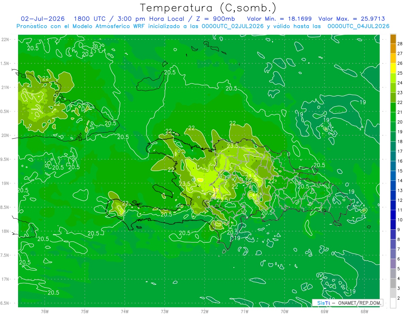The width and height of the screenshot is (409, 316).
Task: Click the "73W" longitude axis label
Action: (165, 311)
